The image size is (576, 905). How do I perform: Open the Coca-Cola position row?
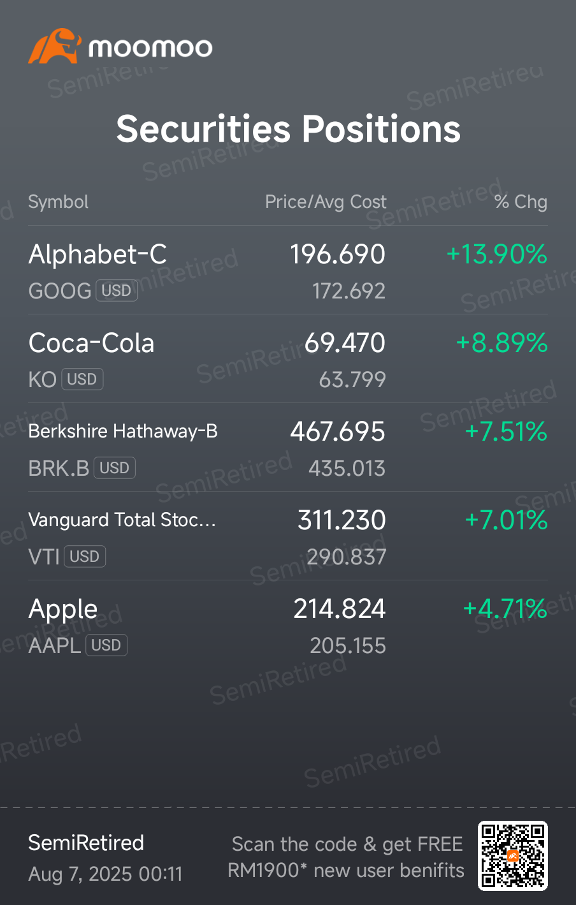[x=288, y=359]
